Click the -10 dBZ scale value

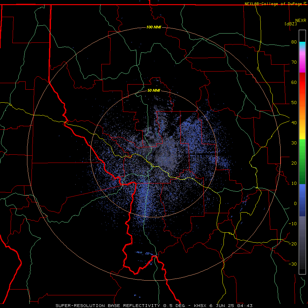tap(293, 223)
